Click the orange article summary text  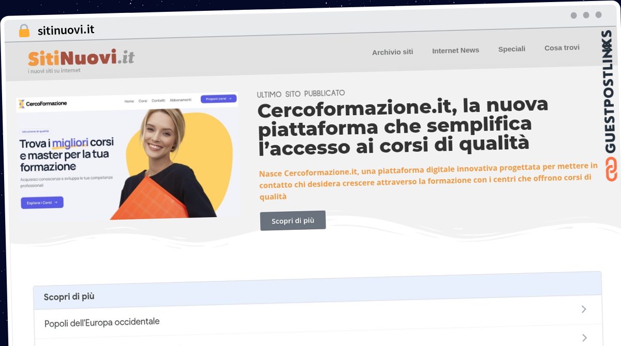coord(428,181)
